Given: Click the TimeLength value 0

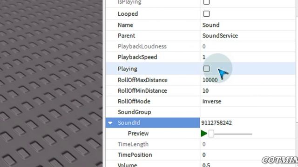Looking at the screenshot, I should pos(204,144).
